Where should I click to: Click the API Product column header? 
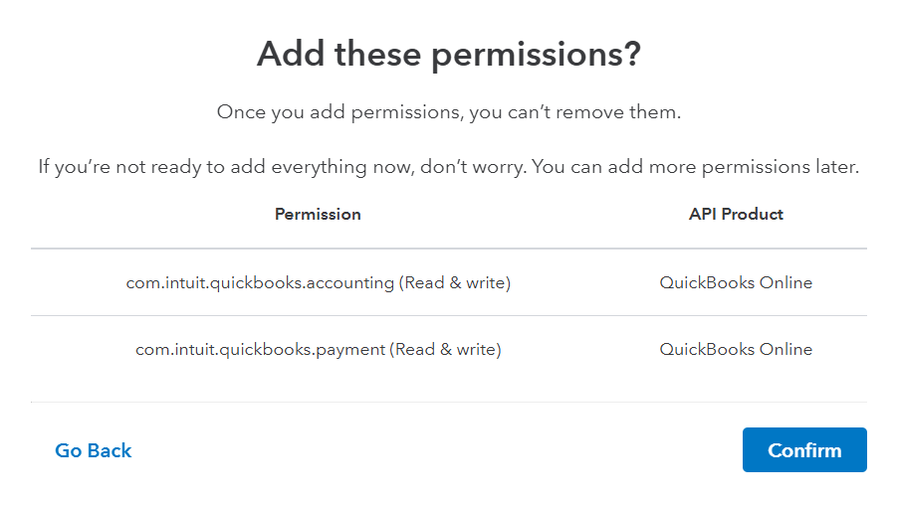click(736, 214)
